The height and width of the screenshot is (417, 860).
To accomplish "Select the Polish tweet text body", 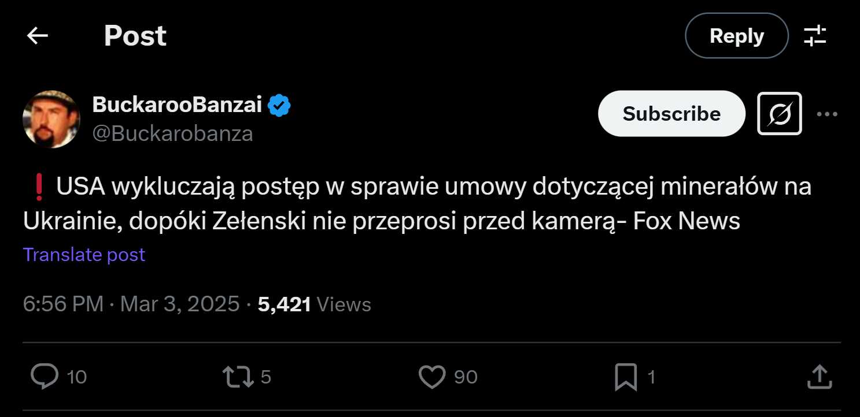I will point(416,204).
